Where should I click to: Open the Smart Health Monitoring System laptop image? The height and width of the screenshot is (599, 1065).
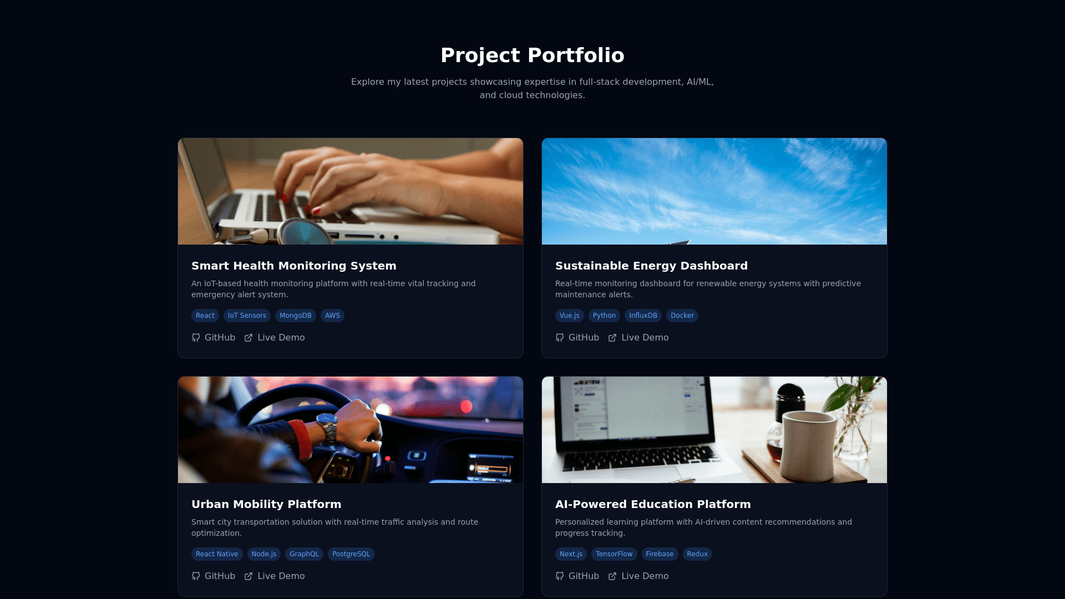[x=351, y=191]
